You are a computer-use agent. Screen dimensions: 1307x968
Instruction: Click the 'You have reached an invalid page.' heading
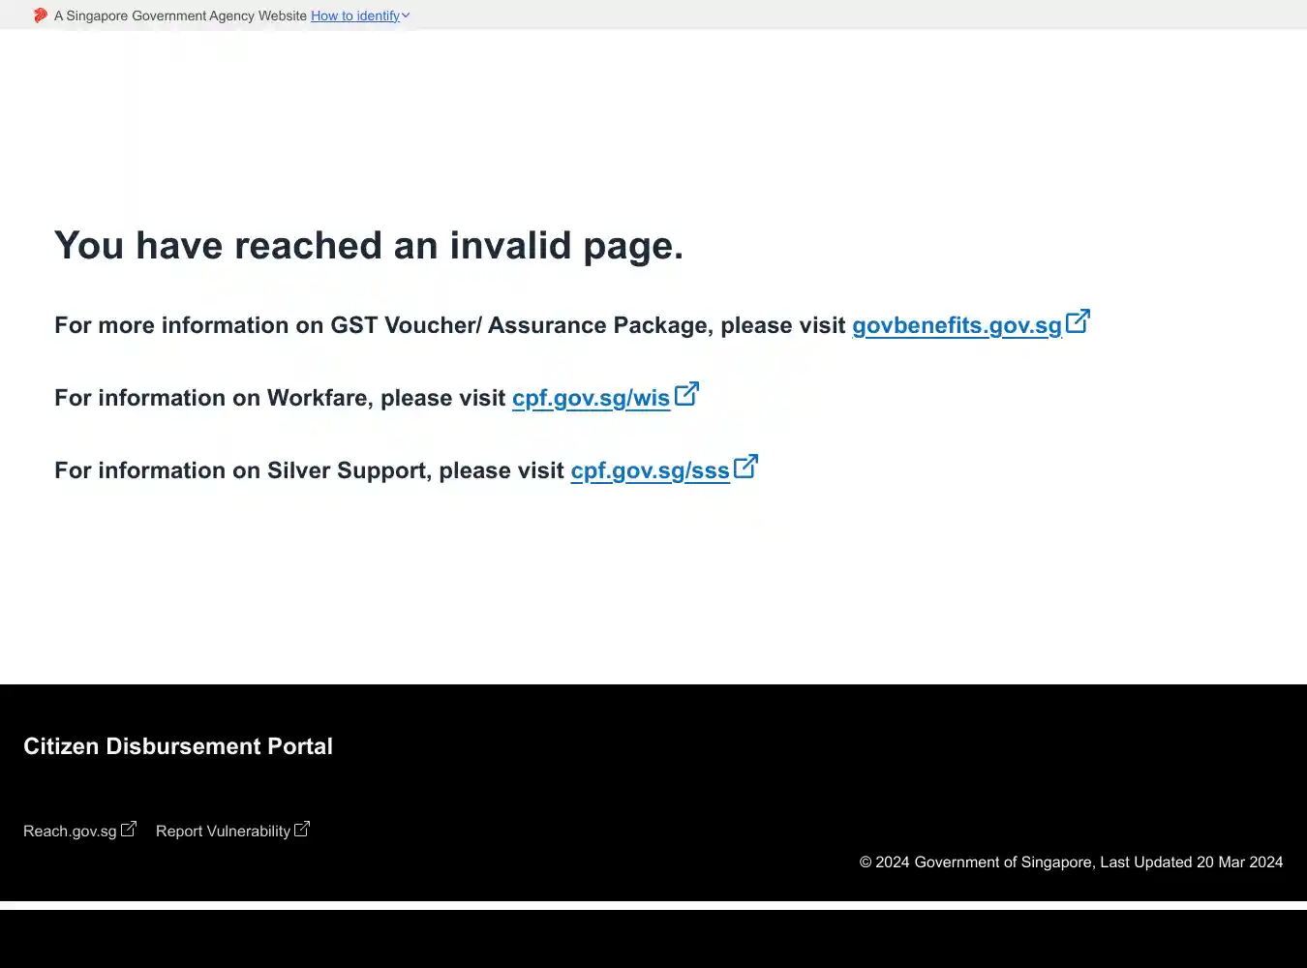point(369,246)
